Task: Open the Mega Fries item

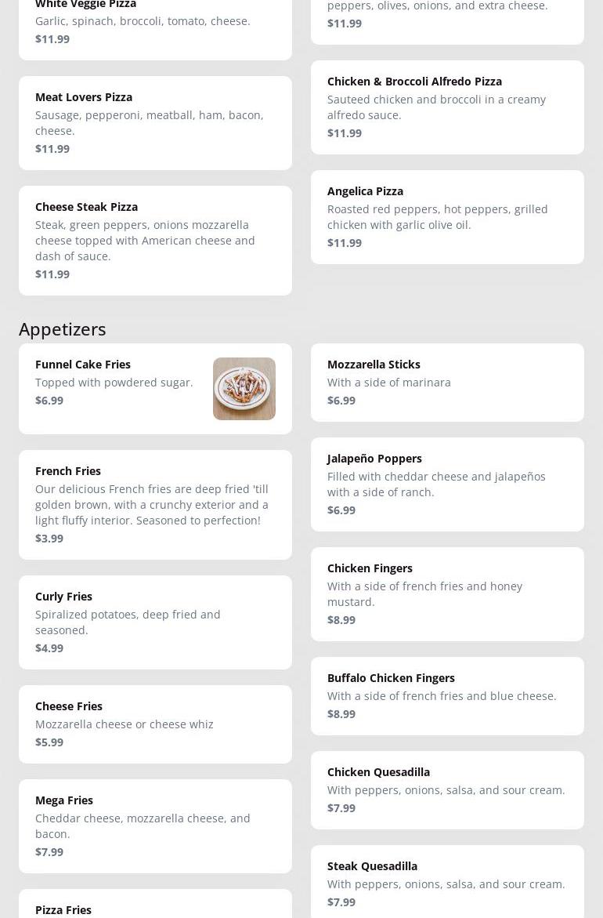Action: click(x=155, y=825)
